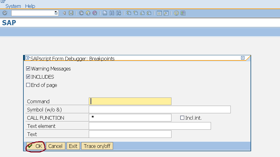Click the menu icon left of System
Image resolution: width=280 pixels, height=157 pixels.
(x=3, y=2)
